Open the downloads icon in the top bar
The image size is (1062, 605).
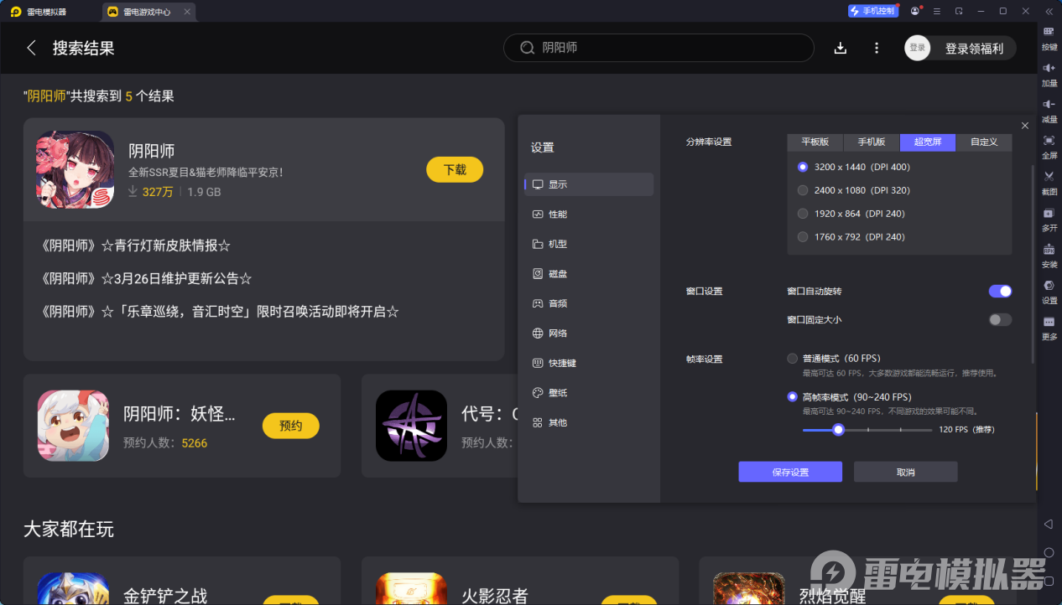point(840,48)
